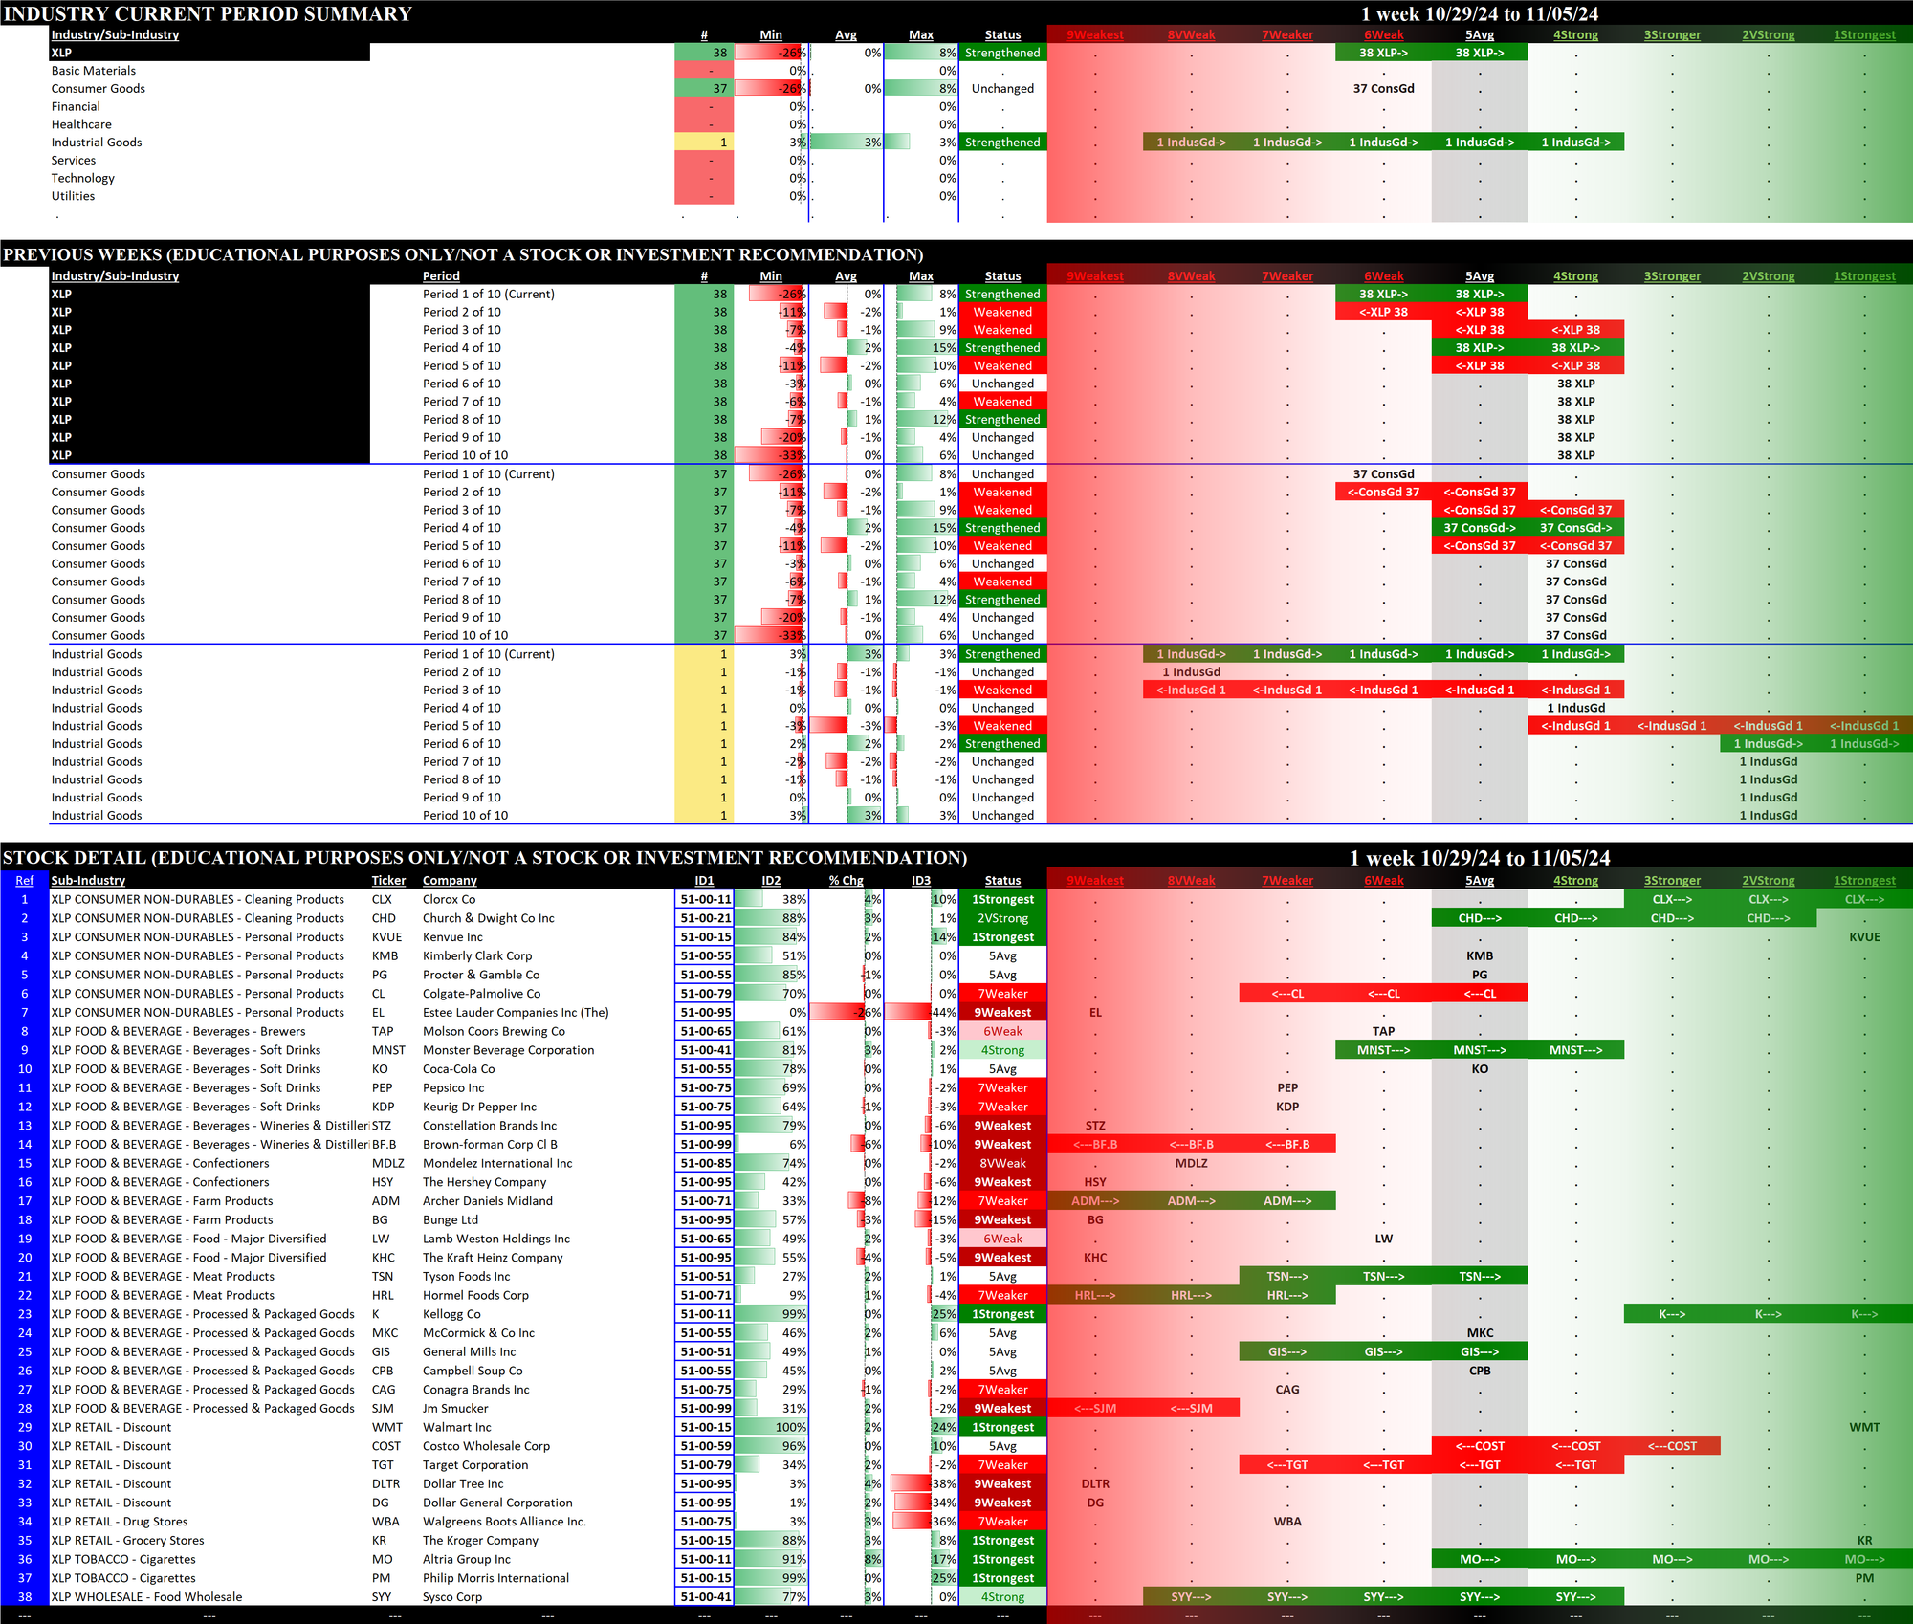Click the green Strengthened status for XLP summary
The width and height of the screenshot is (1913, 1624).
(1002, 54)
